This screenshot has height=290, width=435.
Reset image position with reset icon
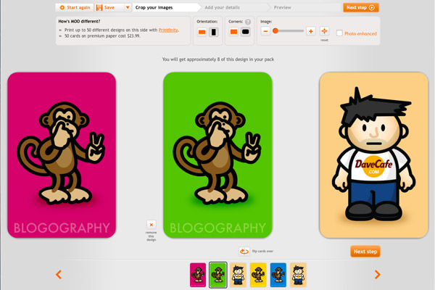(324, 30)
